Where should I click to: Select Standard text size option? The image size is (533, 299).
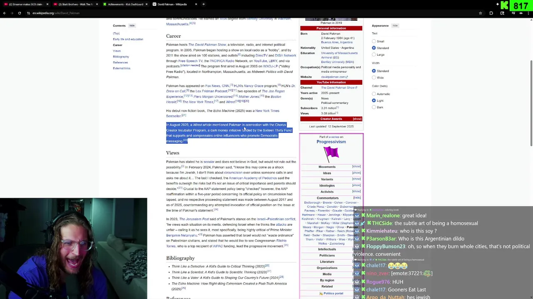pos(374,48)
